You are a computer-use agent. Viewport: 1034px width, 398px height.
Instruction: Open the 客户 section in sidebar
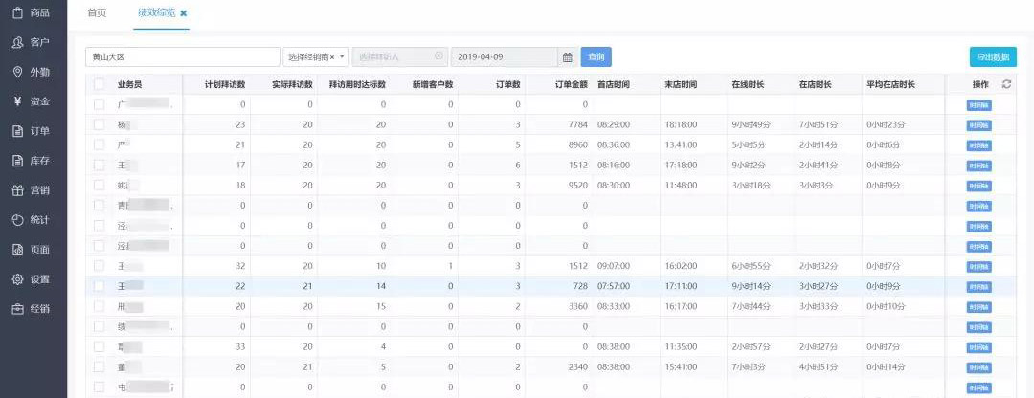[x=33, y=42]
